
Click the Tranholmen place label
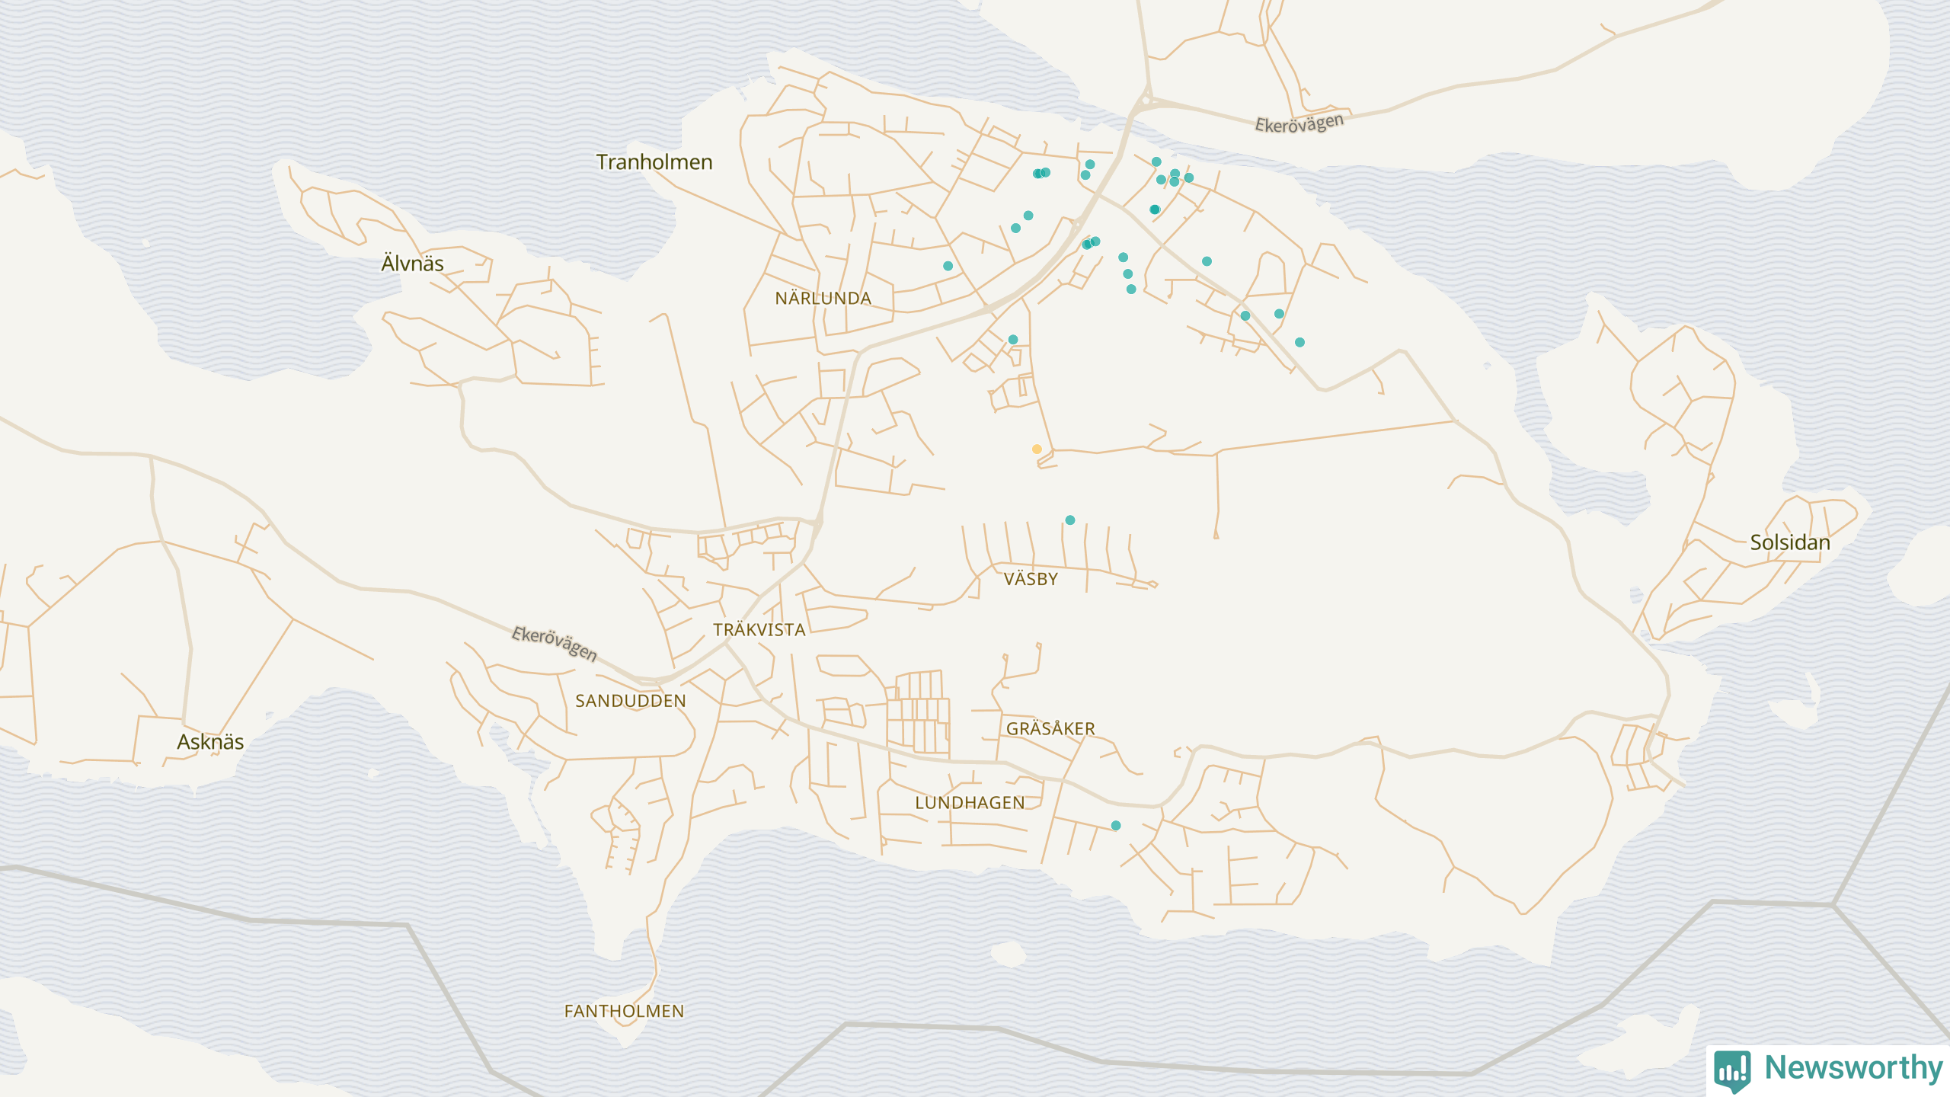click(654, 162)
